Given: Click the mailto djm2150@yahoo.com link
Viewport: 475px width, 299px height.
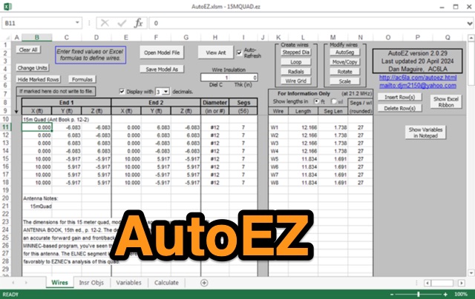Looking at the screenshot, I should (418, 85).
